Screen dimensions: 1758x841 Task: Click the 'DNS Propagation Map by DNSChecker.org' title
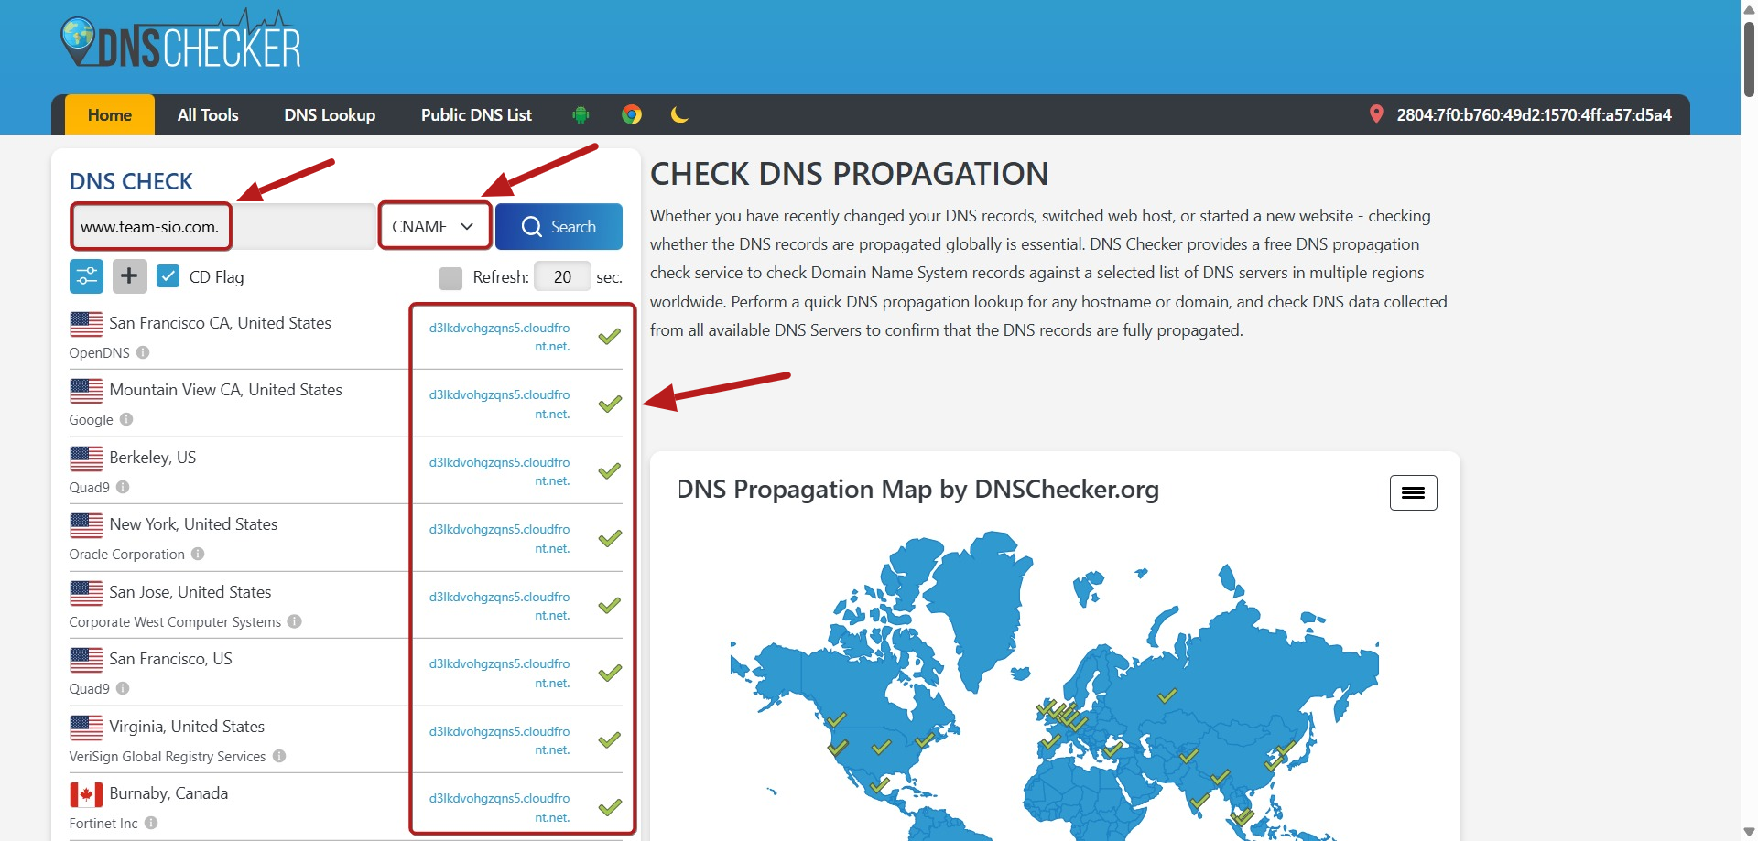point(918,490)
